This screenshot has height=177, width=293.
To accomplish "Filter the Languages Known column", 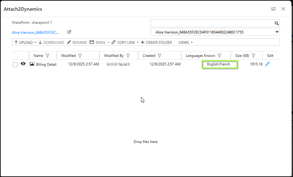I will point(220,56).
